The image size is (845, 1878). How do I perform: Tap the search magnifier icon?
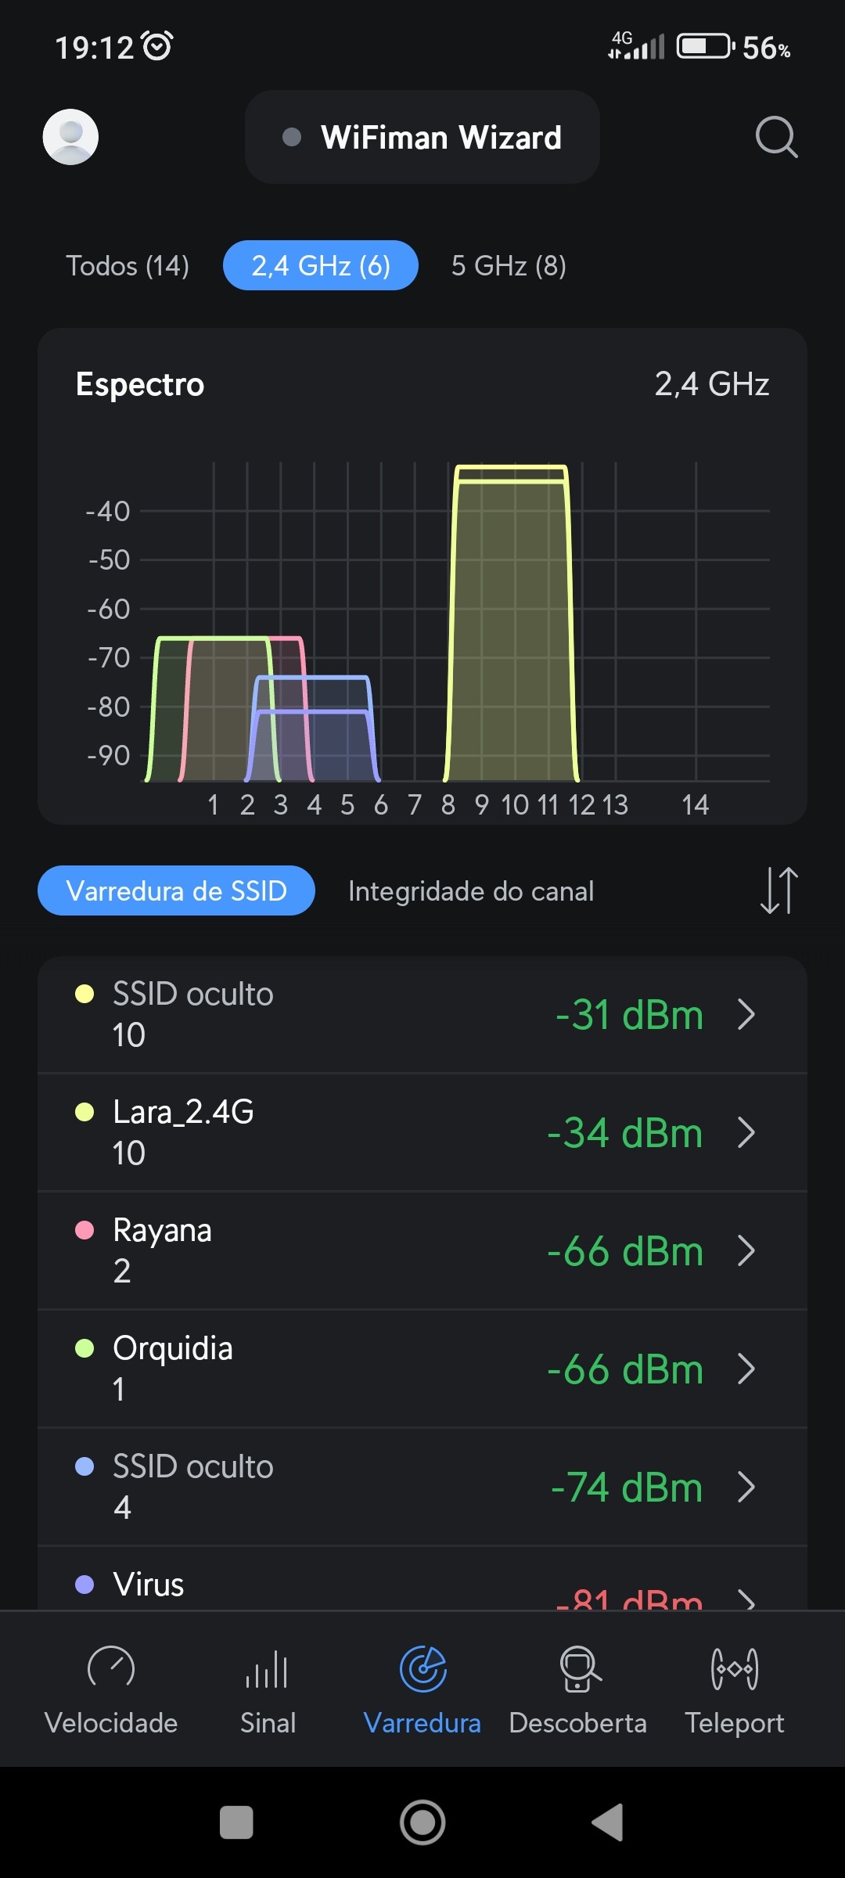pos(776,137)
